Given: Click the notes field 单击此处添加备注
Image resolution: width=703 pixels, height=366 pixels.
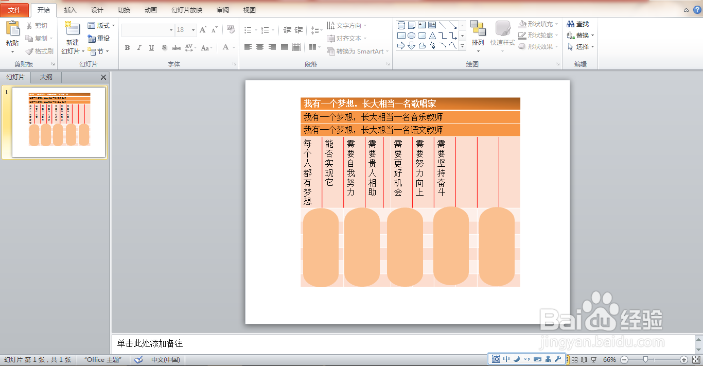Looking at the screenshot, I should click(x=403, y=343).
